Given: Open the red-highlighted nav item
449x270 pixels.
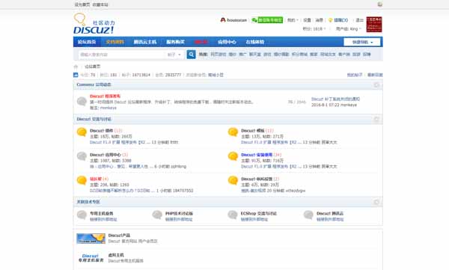Looking at the screenshot, I should point(201,42).
